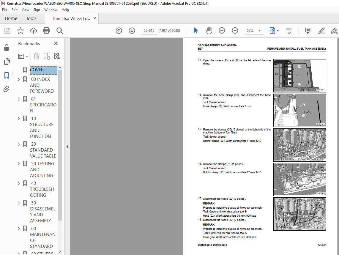Open Find text magnifier icon
This screenshot has width=339, height=255.
pos(60,31)
